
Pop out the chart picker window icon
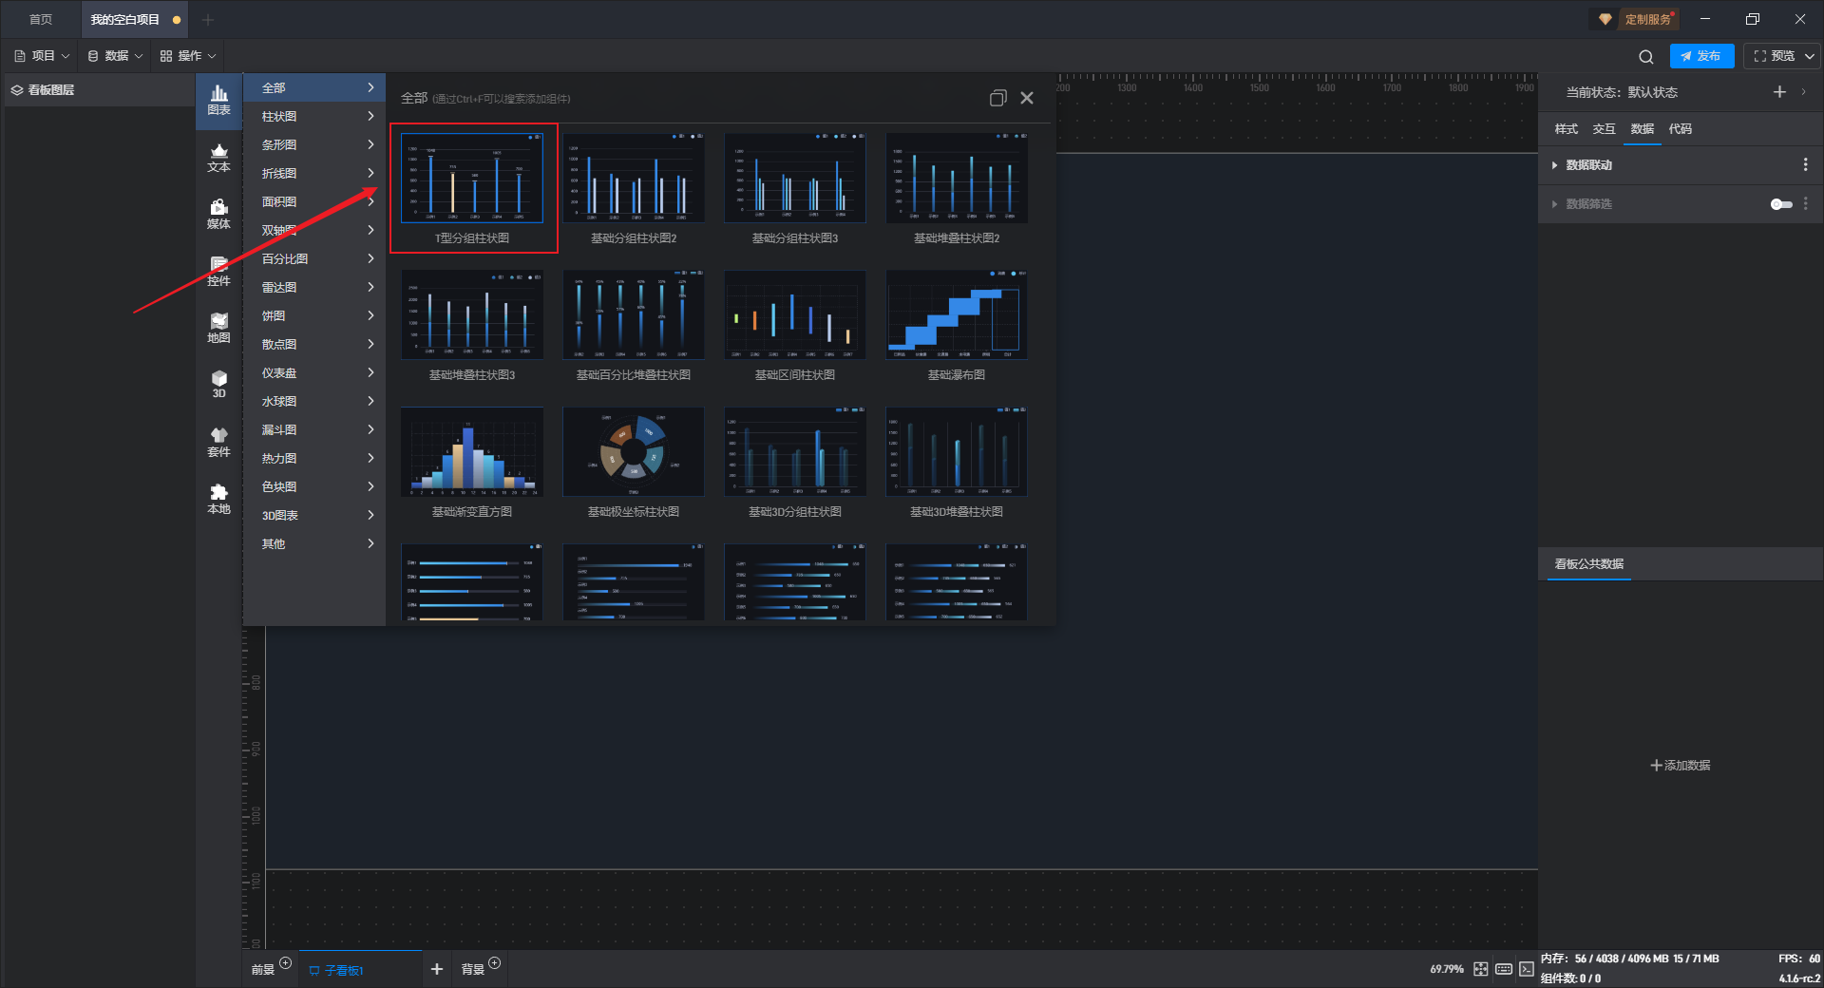[x=997, y=98]
